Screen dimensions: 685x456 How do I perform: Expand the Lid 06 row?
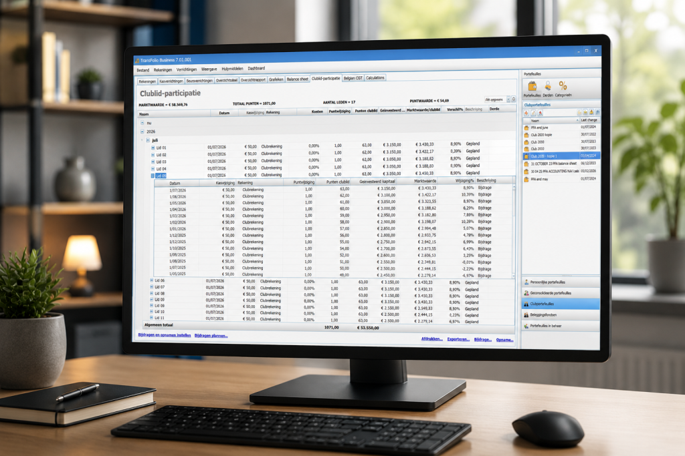pos(152,280)
